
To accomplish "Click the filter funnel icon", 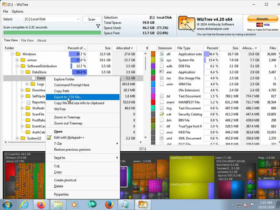I will click(98, 27).
